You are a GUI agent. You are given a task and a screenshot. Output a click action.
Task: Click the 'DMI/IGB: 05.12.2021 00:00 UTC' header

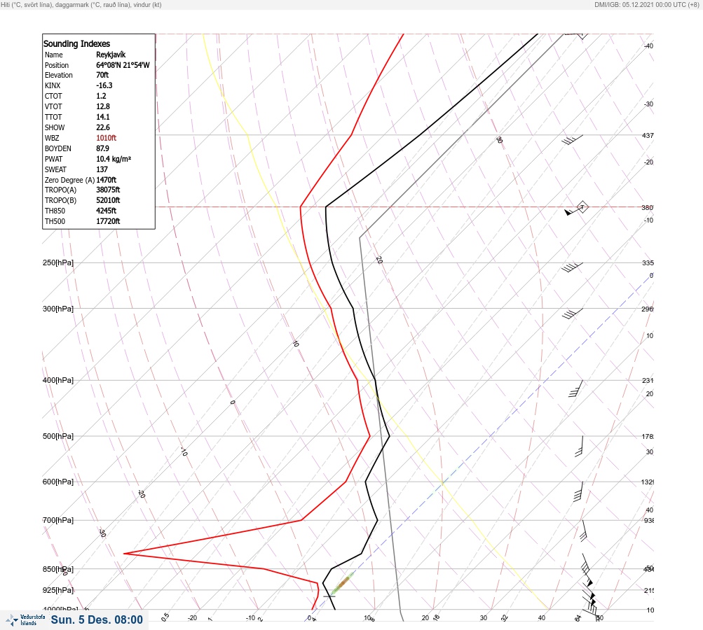point(646,4)
